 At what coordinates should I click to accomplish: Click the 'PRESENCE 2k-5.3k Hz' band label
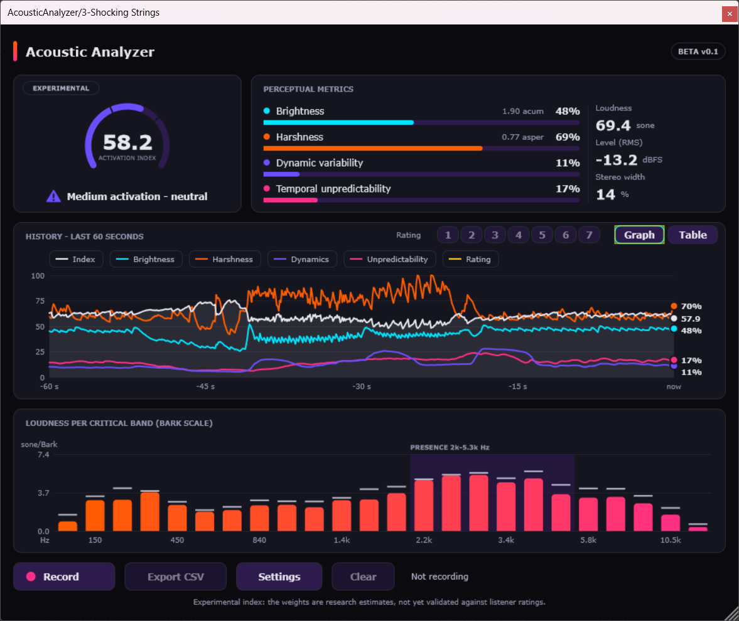(450, 447)
